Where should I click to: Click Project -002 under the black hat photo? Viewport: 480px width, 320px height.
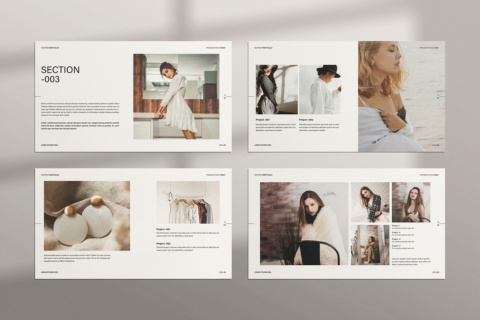(x=306, y=120)
